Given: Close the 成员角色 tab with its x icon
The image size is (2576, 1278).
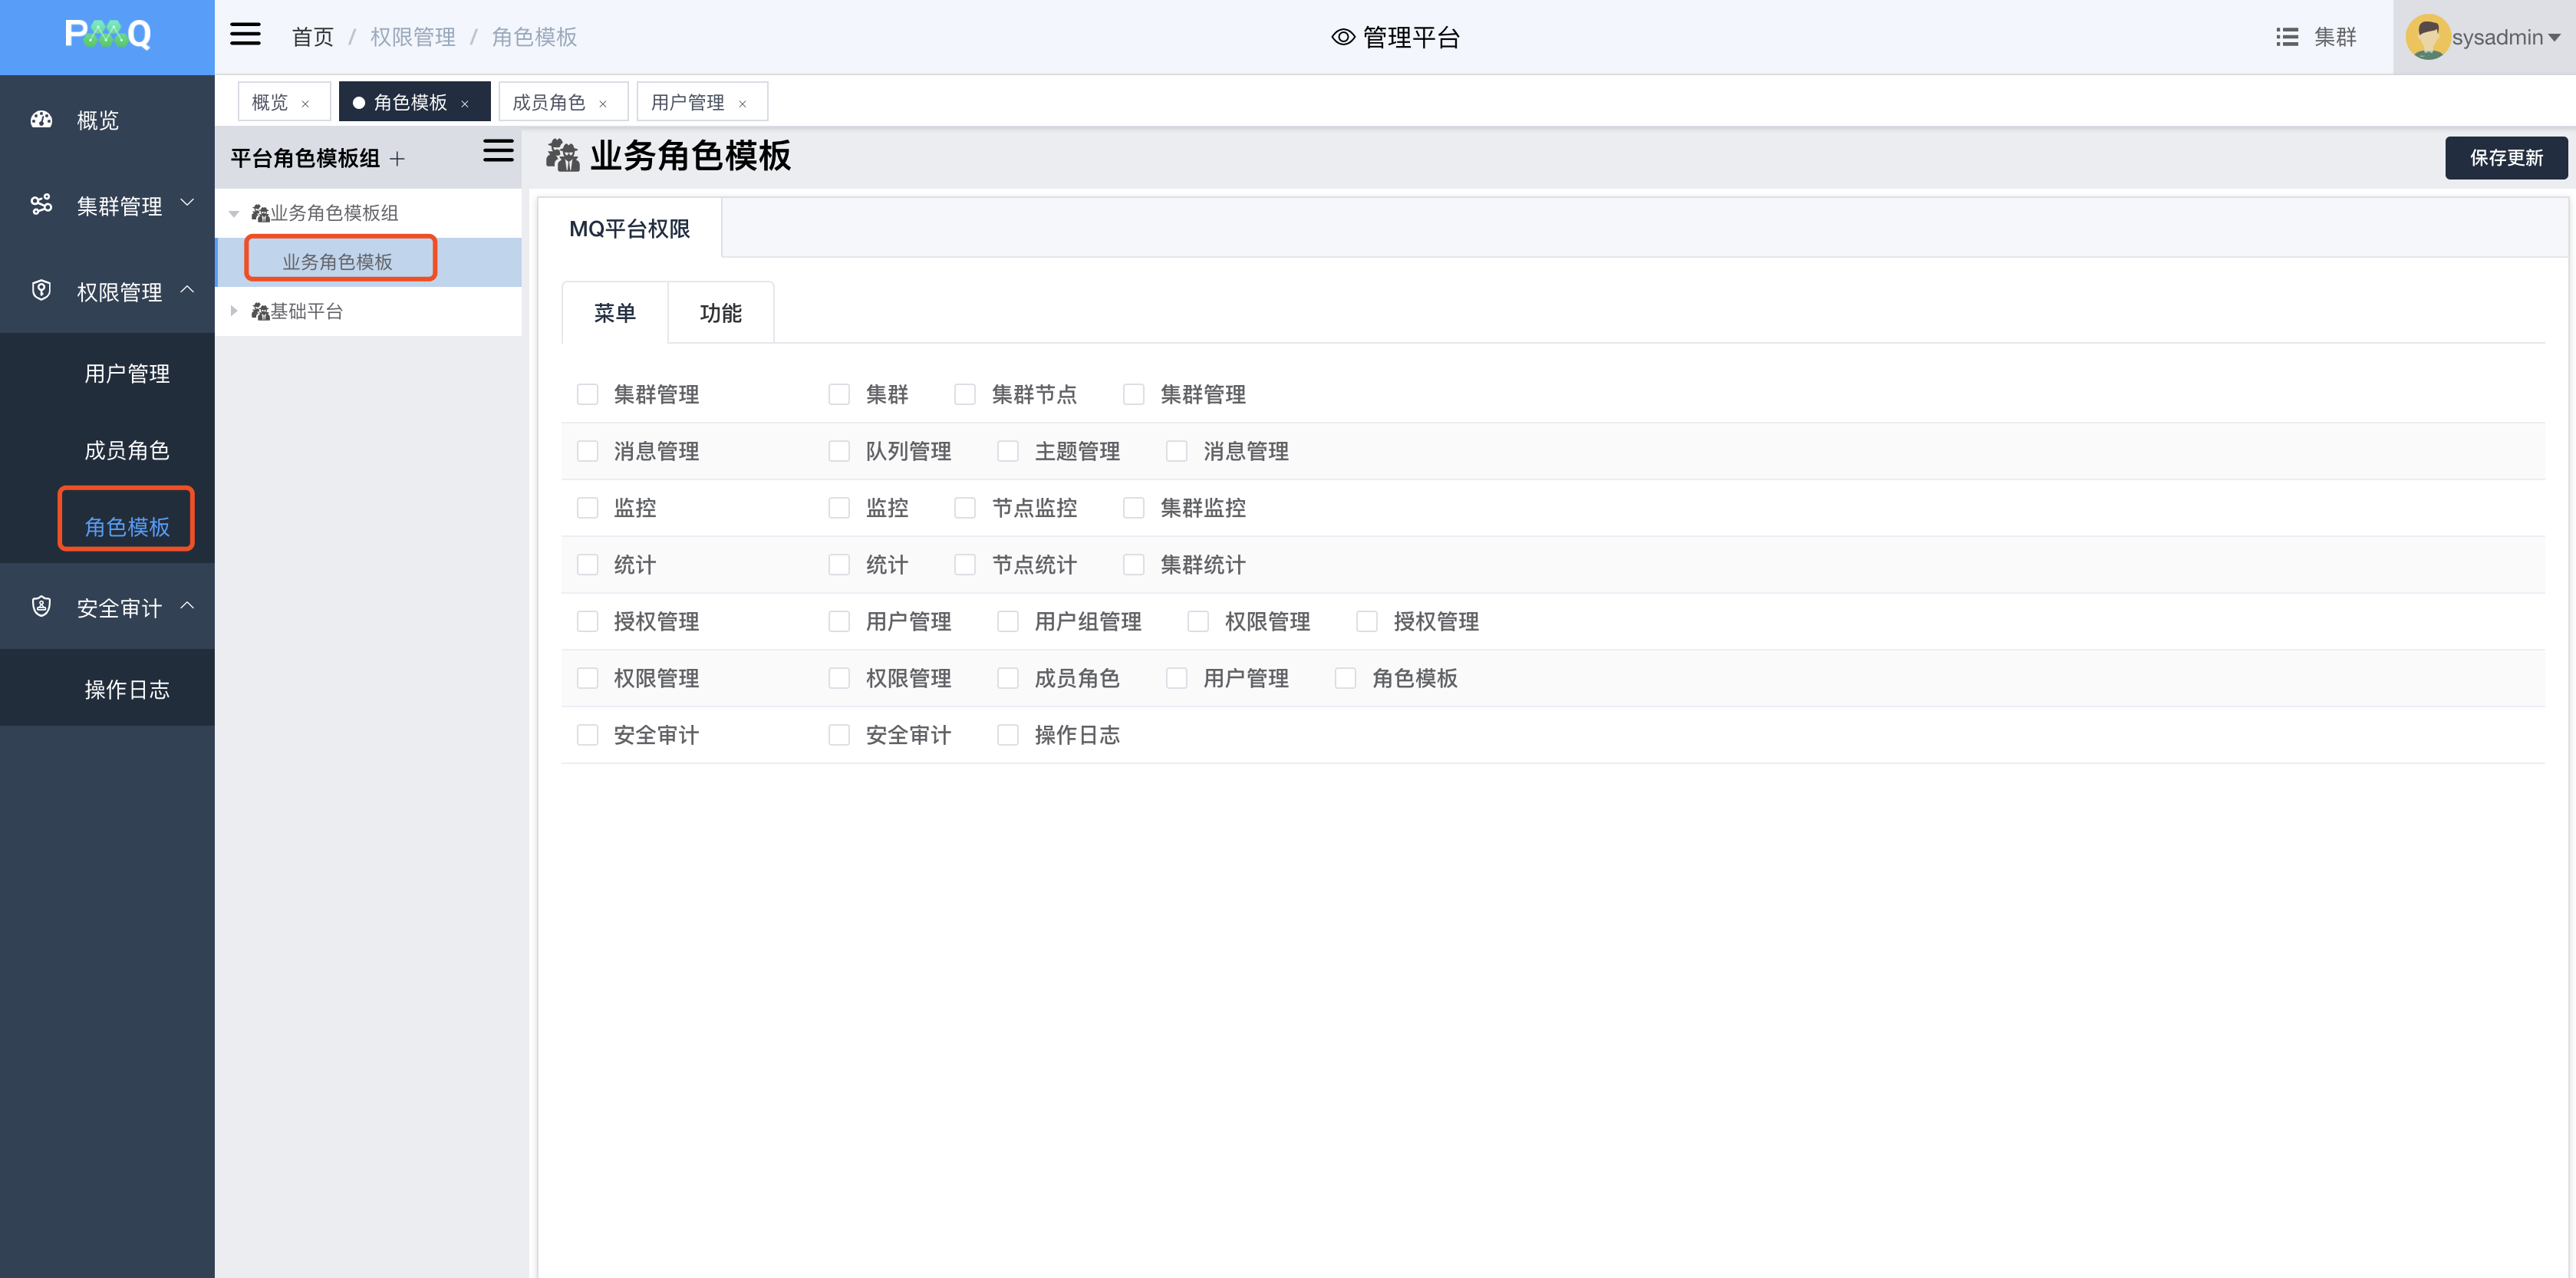Looking at the screenshot, I should 603,104.
